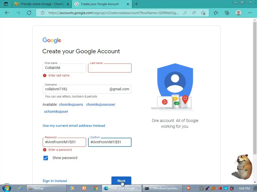Open the UC Browser taskbar icon

(84, 188)
